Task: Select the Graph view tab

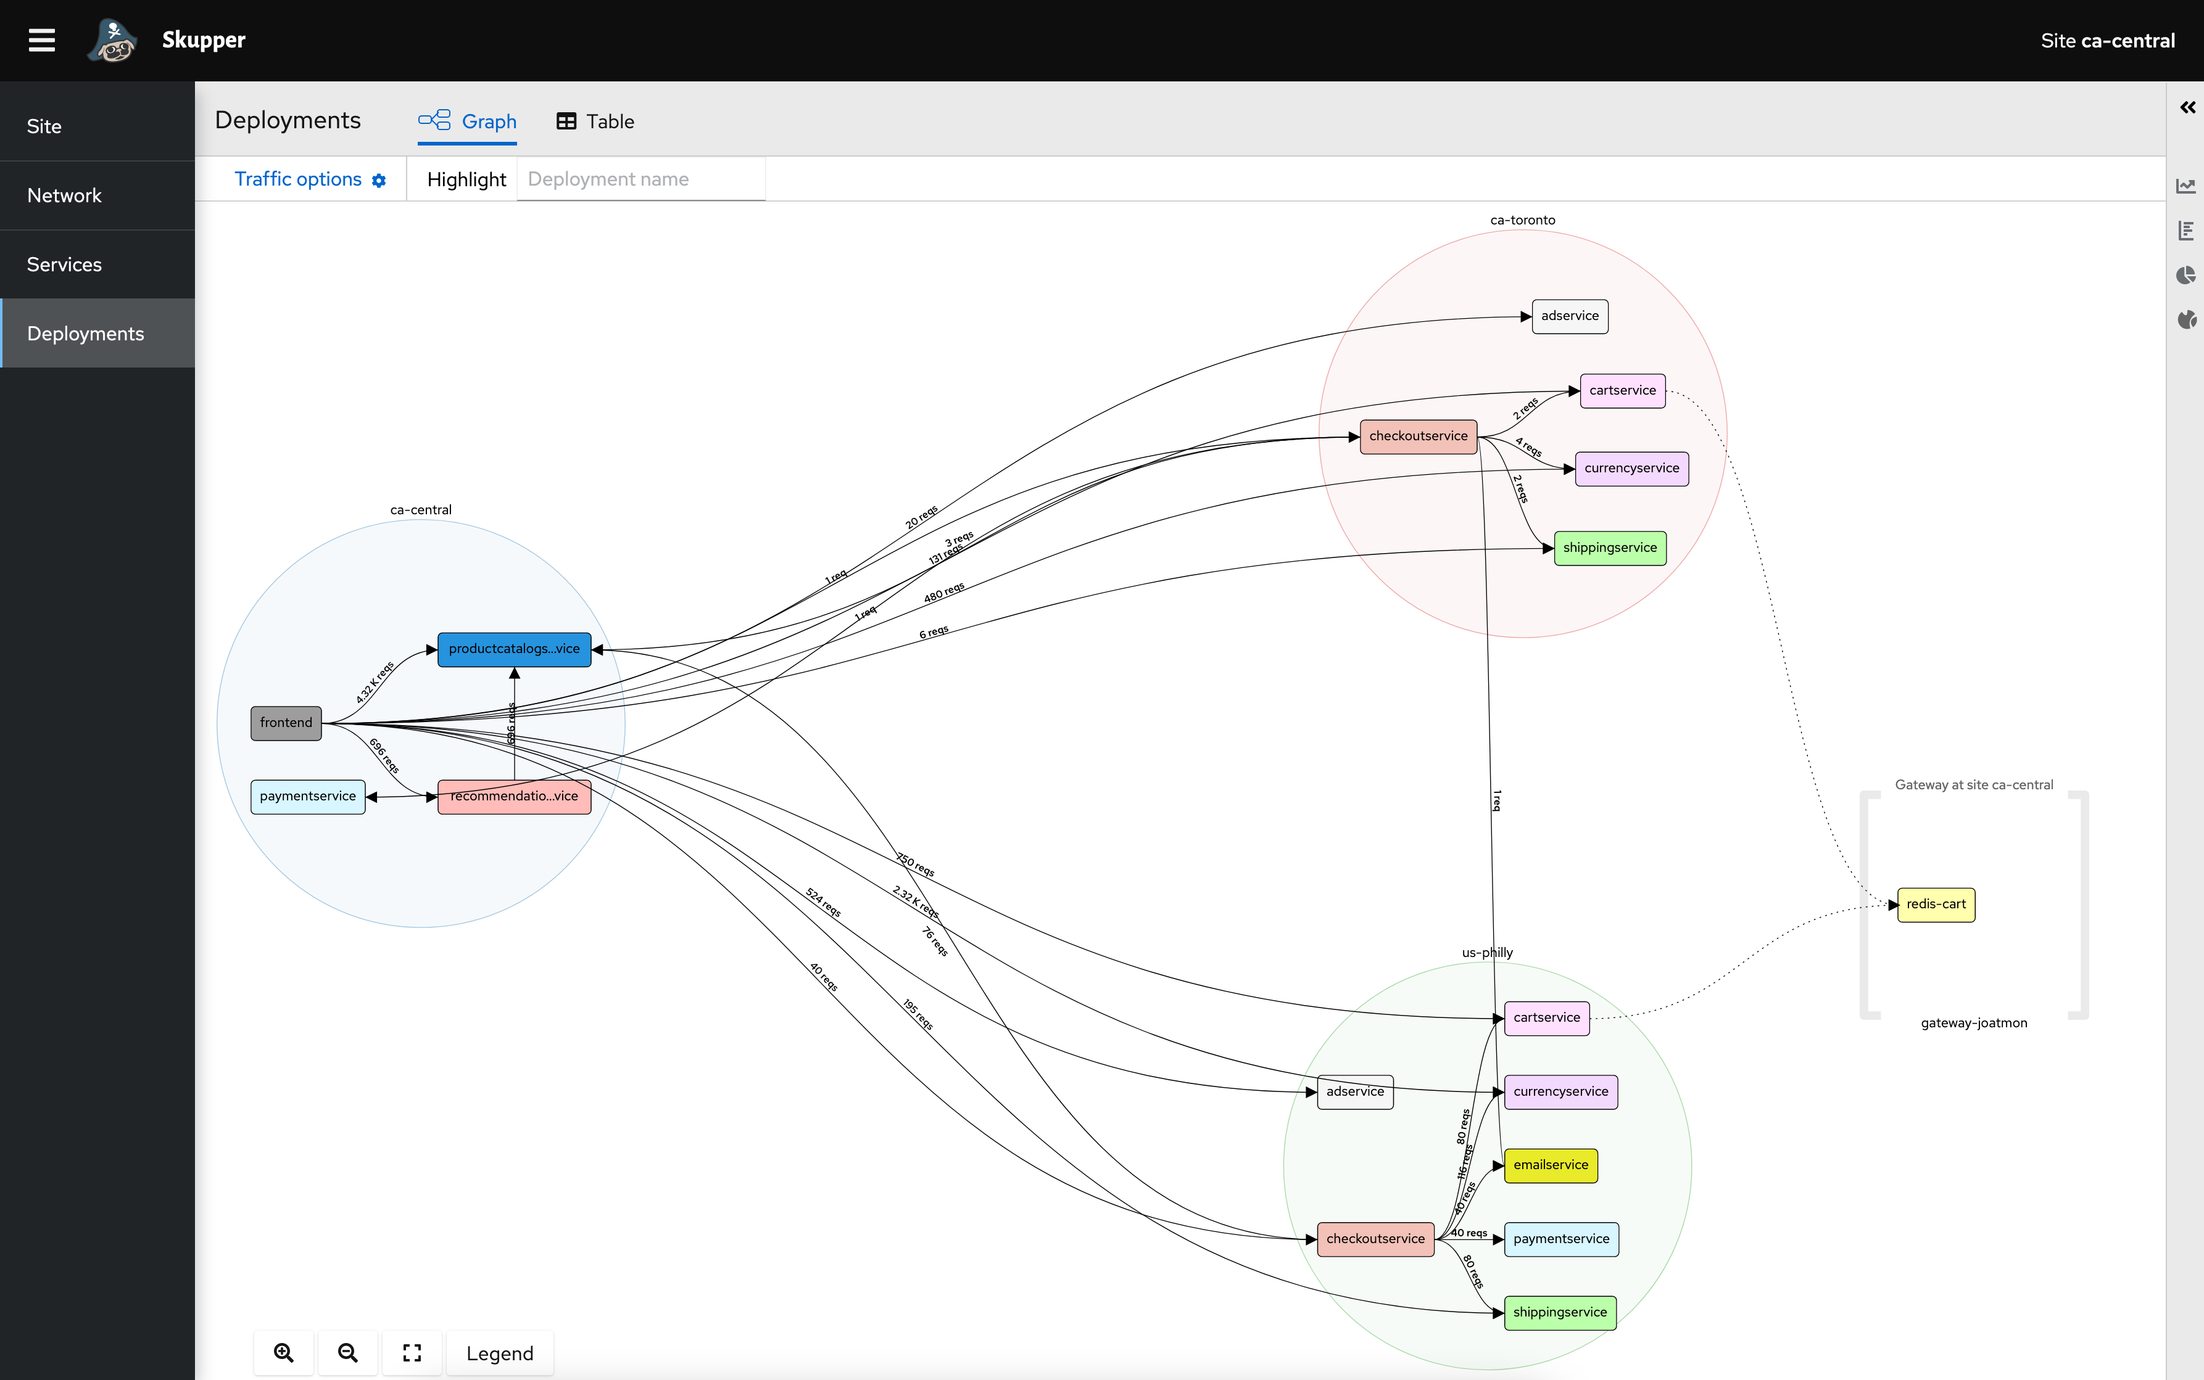Action: click(468, 121)
